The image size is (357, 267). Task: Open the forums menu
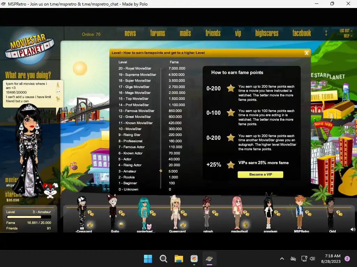(x=158, y=33)
